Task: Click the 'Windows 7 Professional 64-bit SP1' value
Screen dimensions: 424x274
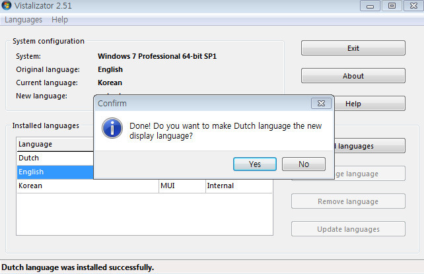Action: point(157,56)
